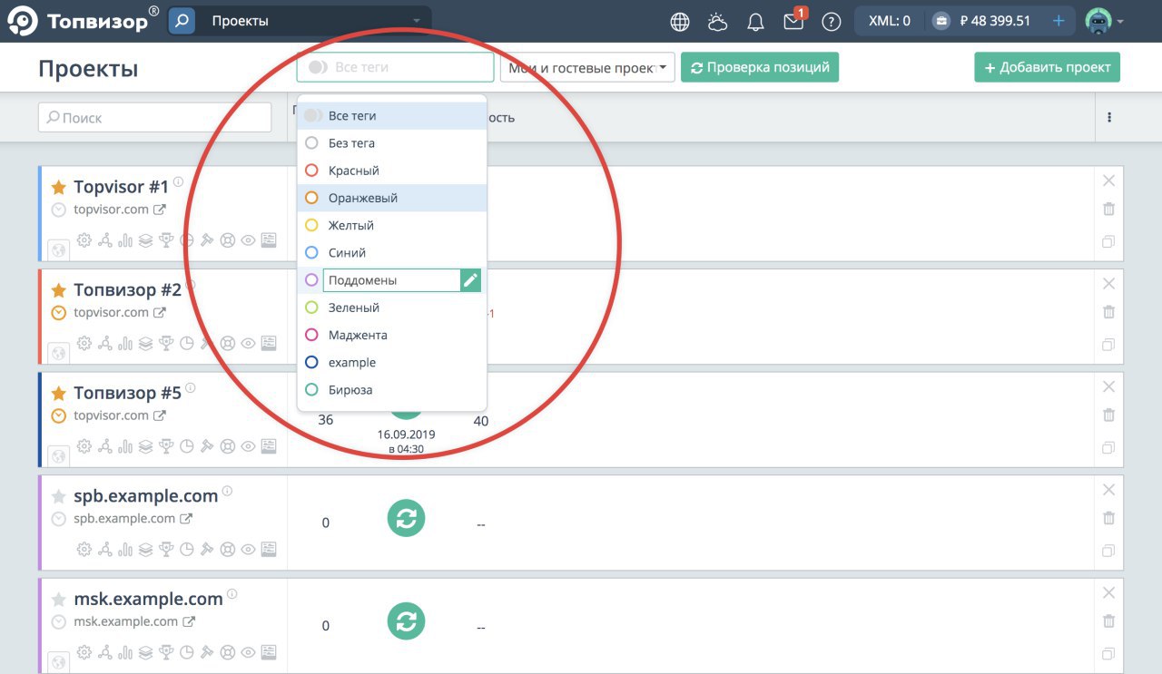
Task: Click the Проверка позиций button
Action: click(760, 67)
